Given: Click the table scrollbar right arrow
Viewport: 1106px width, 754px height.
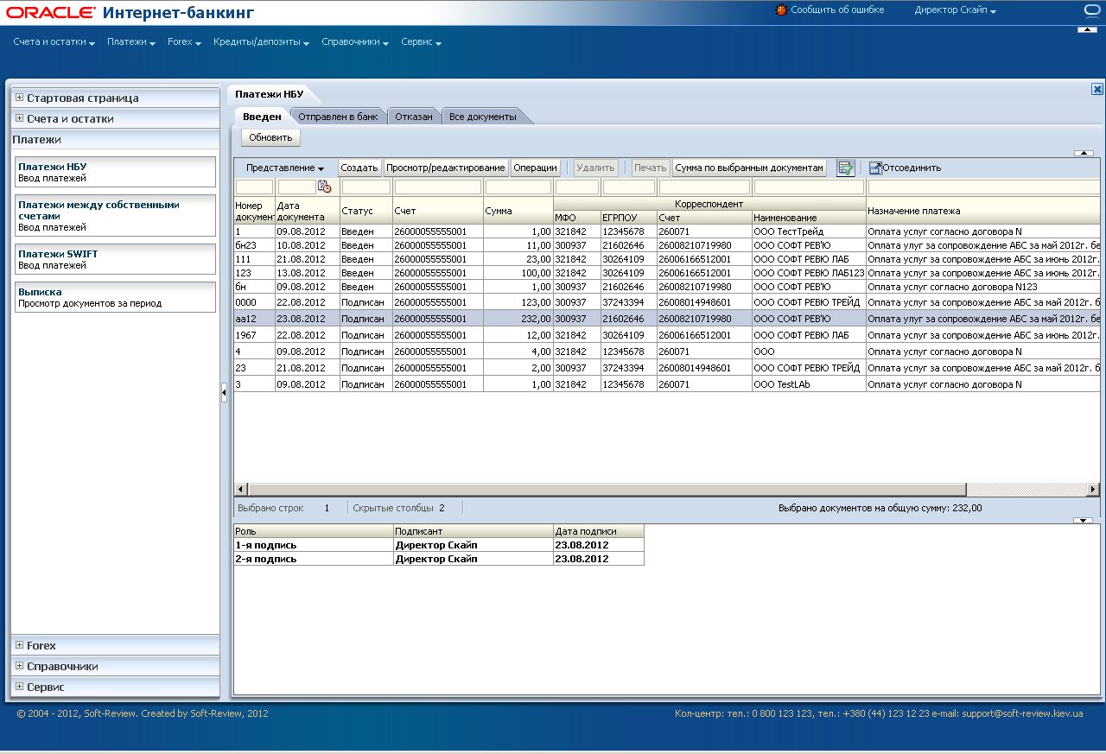Looking at the screenshot, I should click(x=1092, y=489).
